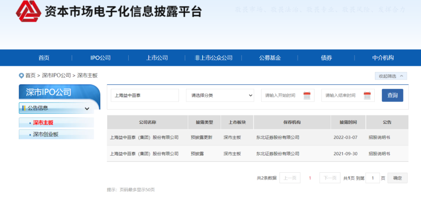Click 深市主板 cell in 2022-03-07 row
The width and height of the screenshot is (421, 200).
coord(232,138)
